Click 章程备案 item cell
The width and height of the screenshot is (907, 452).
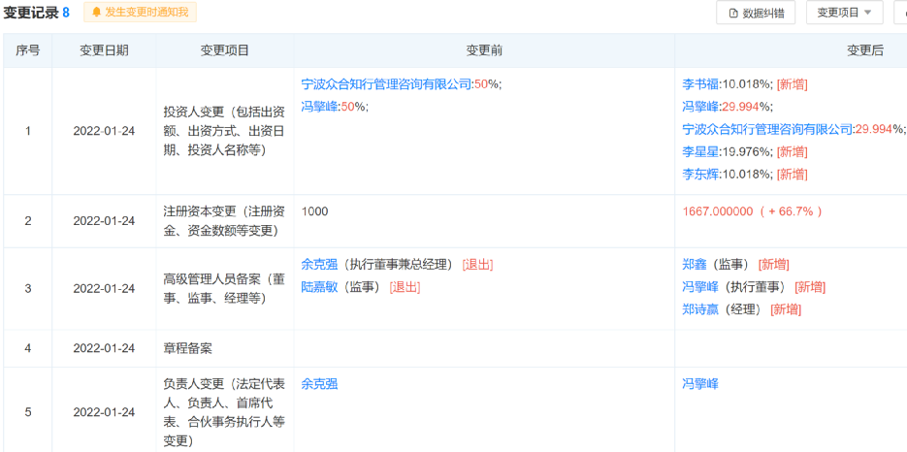224,348
